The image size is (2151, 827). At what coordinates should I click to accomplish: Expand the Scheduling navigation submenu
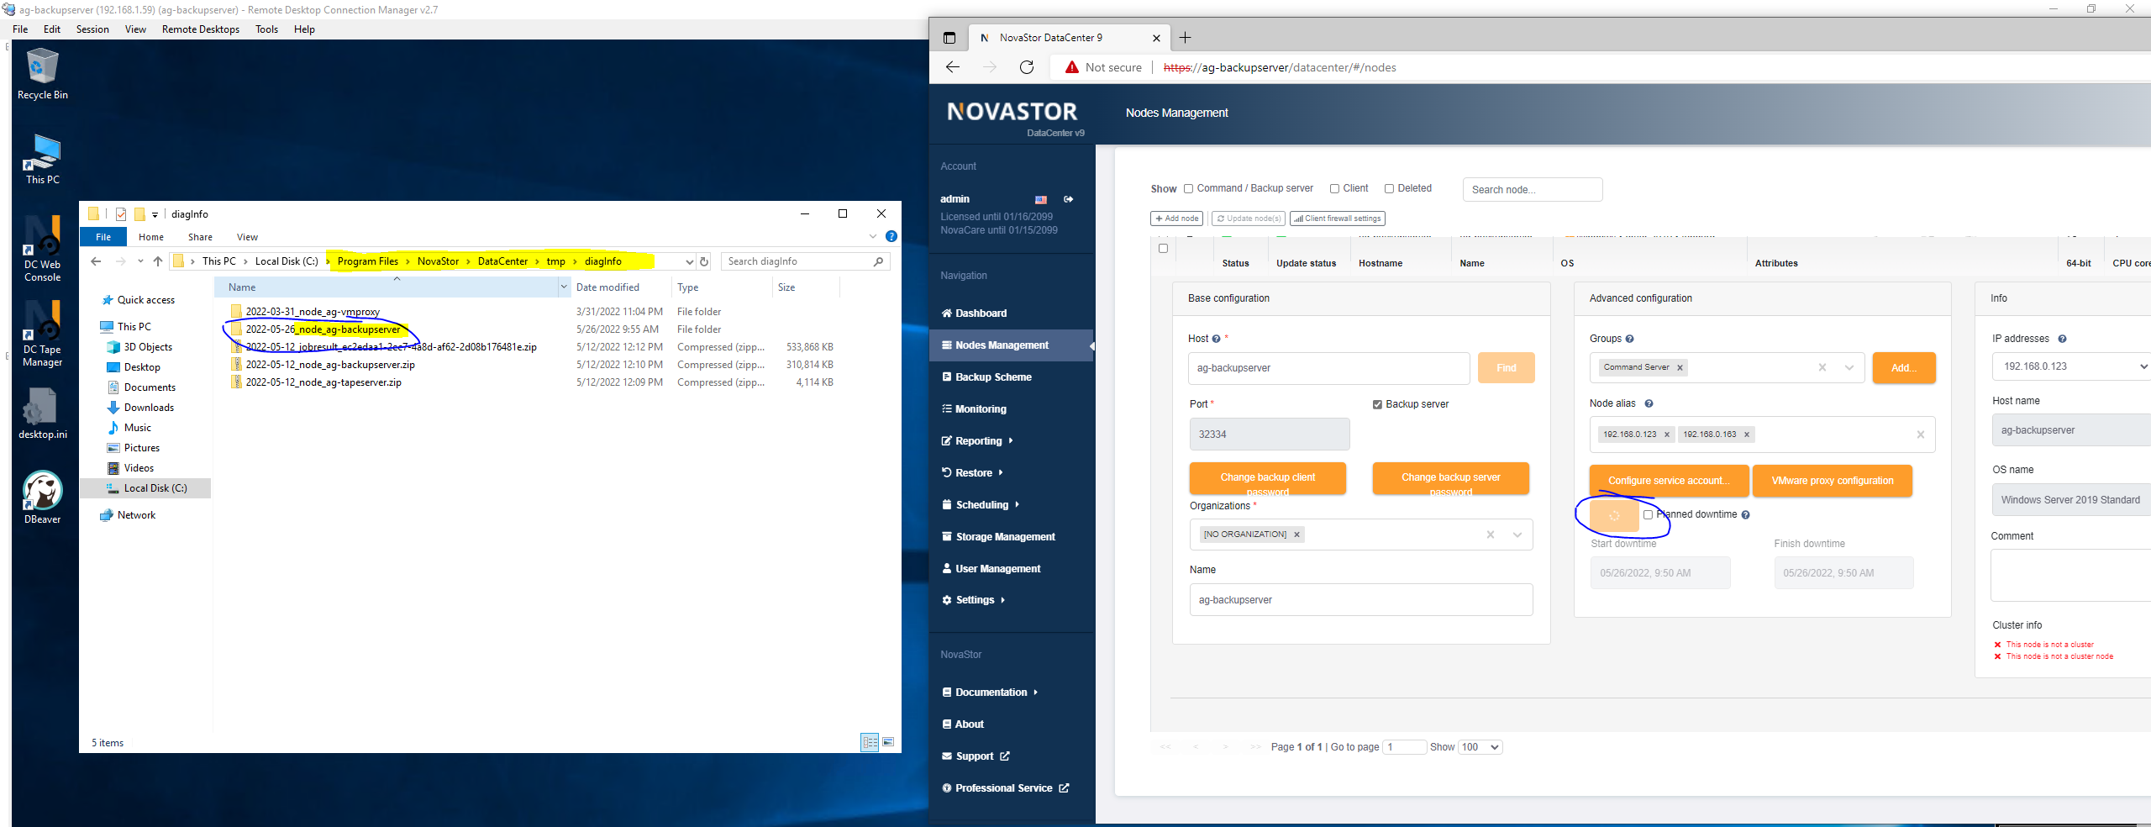tap(1017, 504)
